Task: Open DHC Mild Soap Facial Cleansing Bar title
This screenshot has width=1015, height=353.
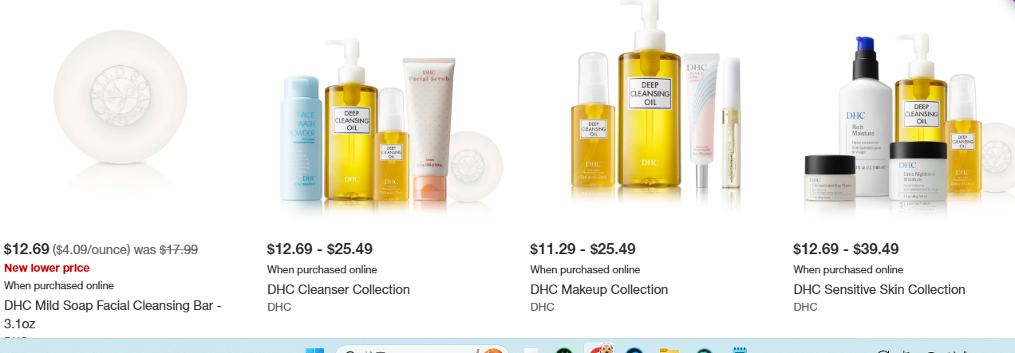Action: [x=113, y=314]
